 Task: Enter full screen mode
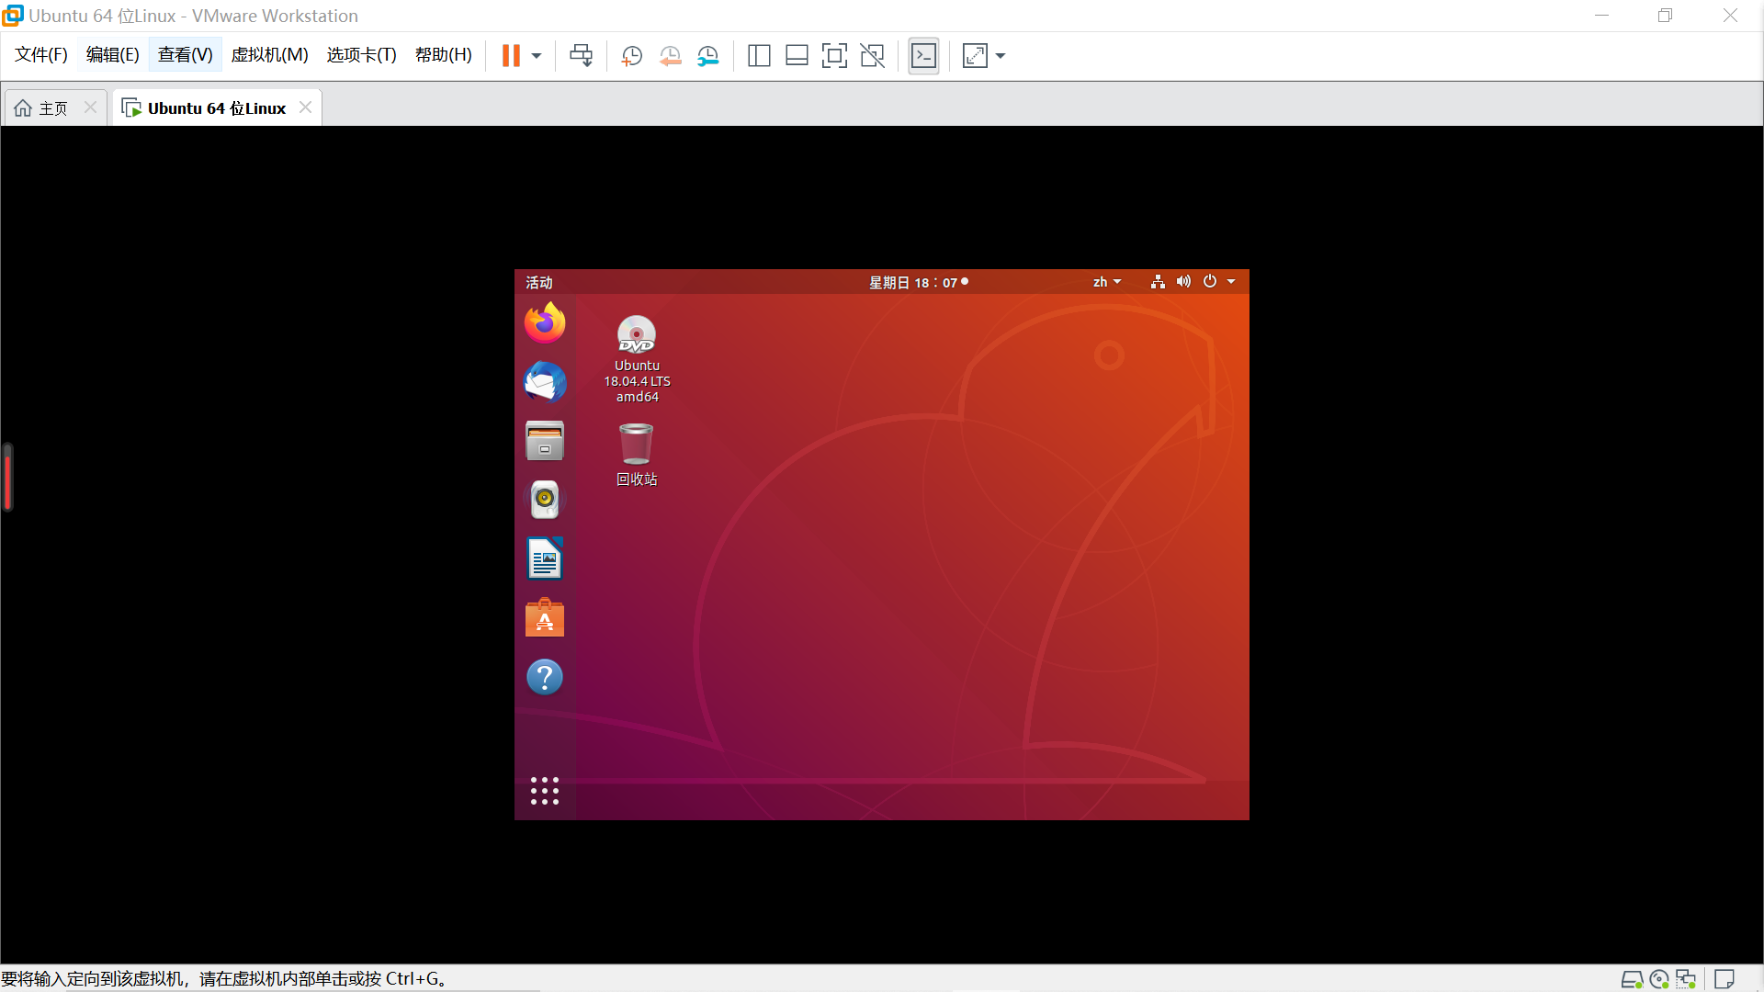click(834, 56)
